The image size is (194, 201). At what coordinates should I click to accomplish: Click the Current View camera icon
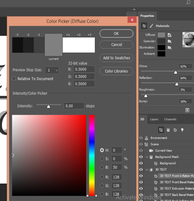coord(151,151)
